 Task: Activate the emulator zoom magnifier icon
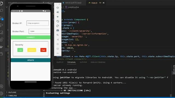pos(58,35)
